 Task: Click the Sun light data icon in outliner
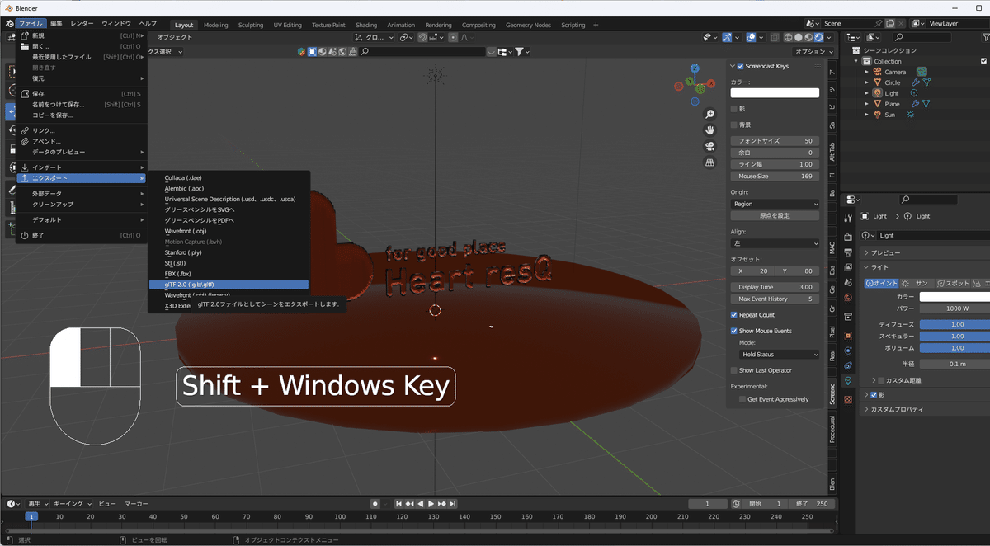(x=911, y=115)
